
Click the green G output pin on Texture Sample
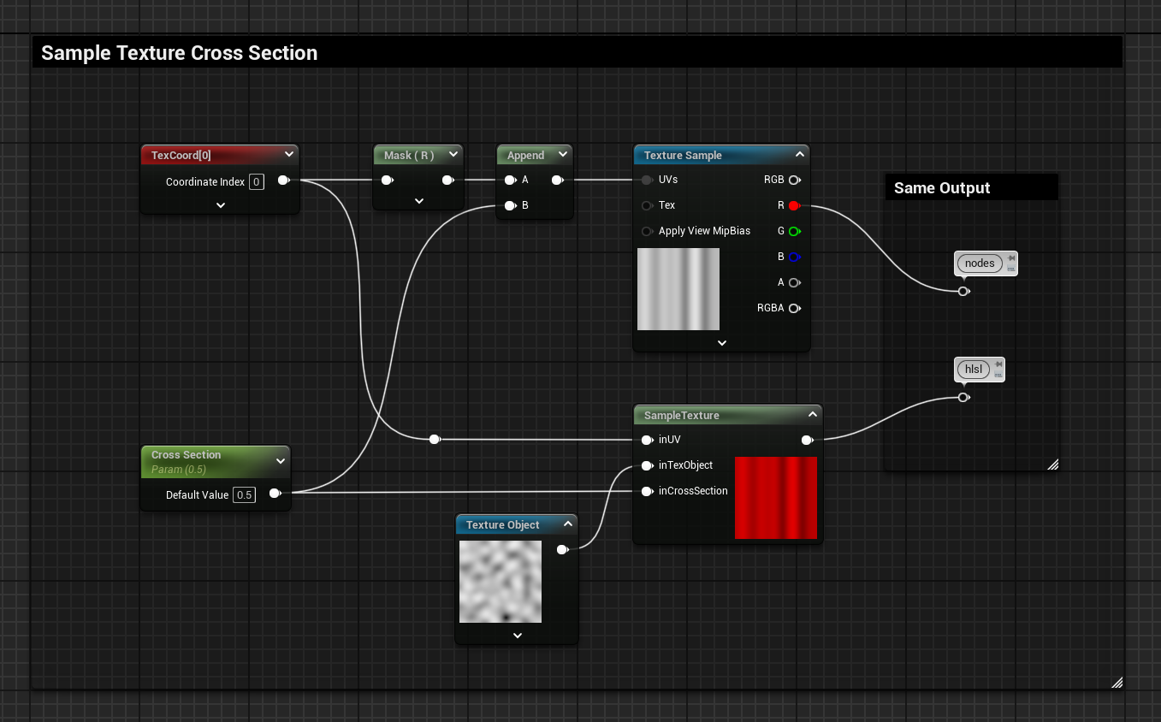794,231
